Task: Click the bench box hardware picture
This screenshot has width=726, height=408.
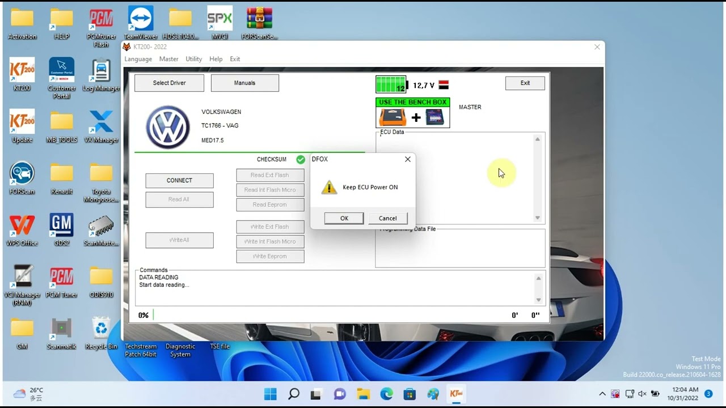Action: tap(412, 117)
